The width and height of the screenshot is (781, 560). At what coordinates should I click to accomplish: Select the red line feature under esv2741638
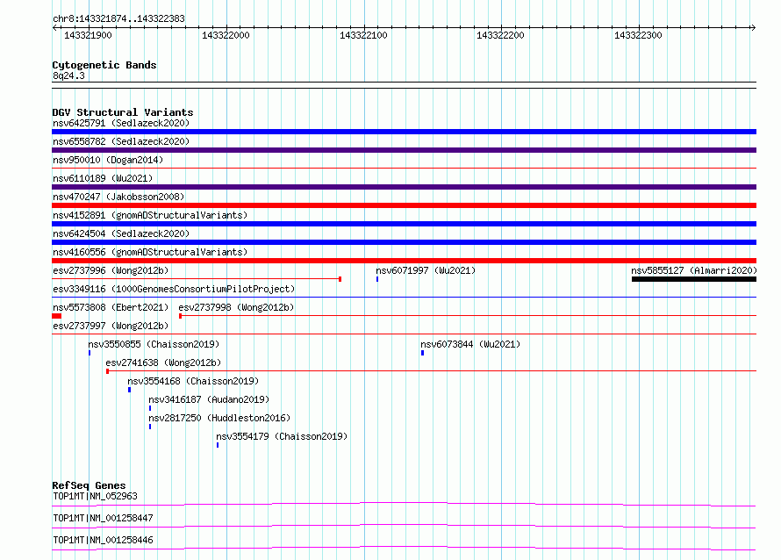(432, 371)
